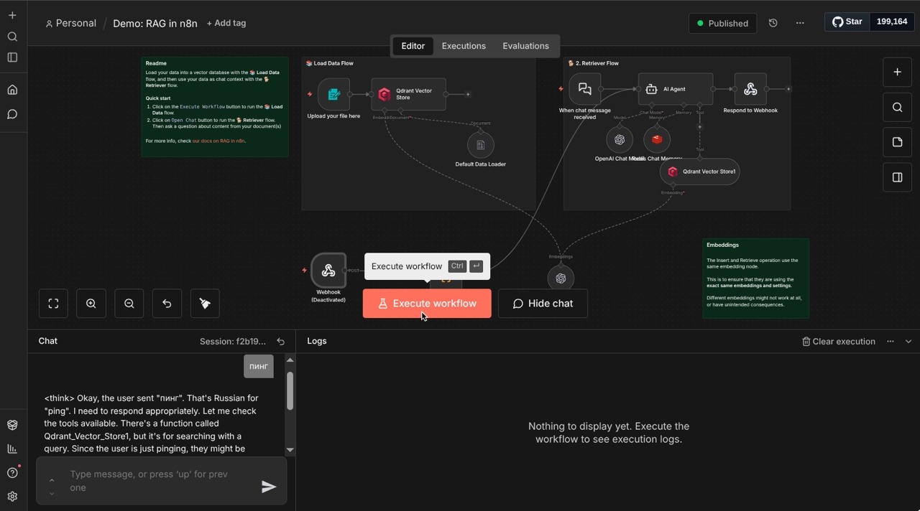920x511 pixels.
Task: Click Add tag next to workflow name
Action: click(x=226, y=23)
